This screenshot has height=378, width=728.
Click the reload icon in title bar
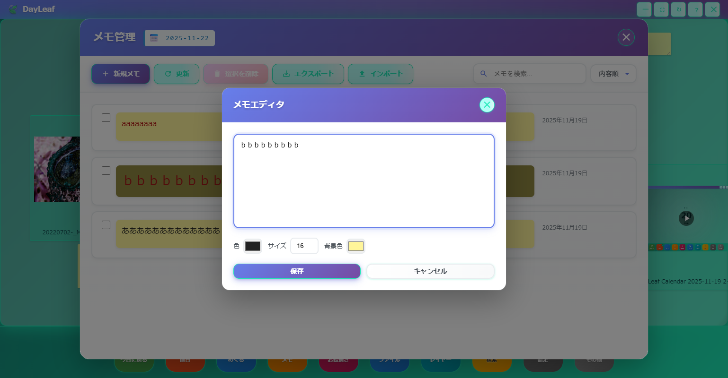(678, 9)
